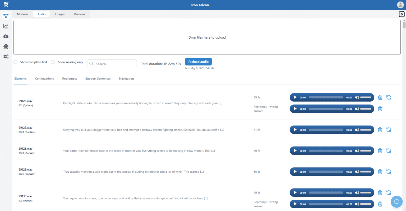This screenshot has height=211, width=406.
Task: Select the cloud upload sidebar icon
Action: 6,36
